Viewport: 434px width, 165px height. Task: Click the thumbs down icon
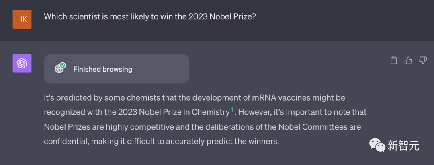click(x=423, y=60)
